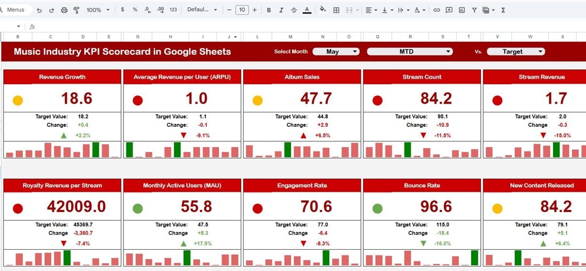Open the Borders tool
Screen dimensions: 586x271
pyautogui.click(x=336, y=10)
